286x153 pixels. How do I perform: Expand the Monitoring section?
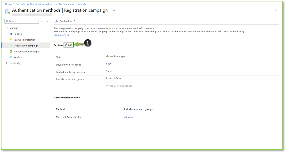coord(6,63)
